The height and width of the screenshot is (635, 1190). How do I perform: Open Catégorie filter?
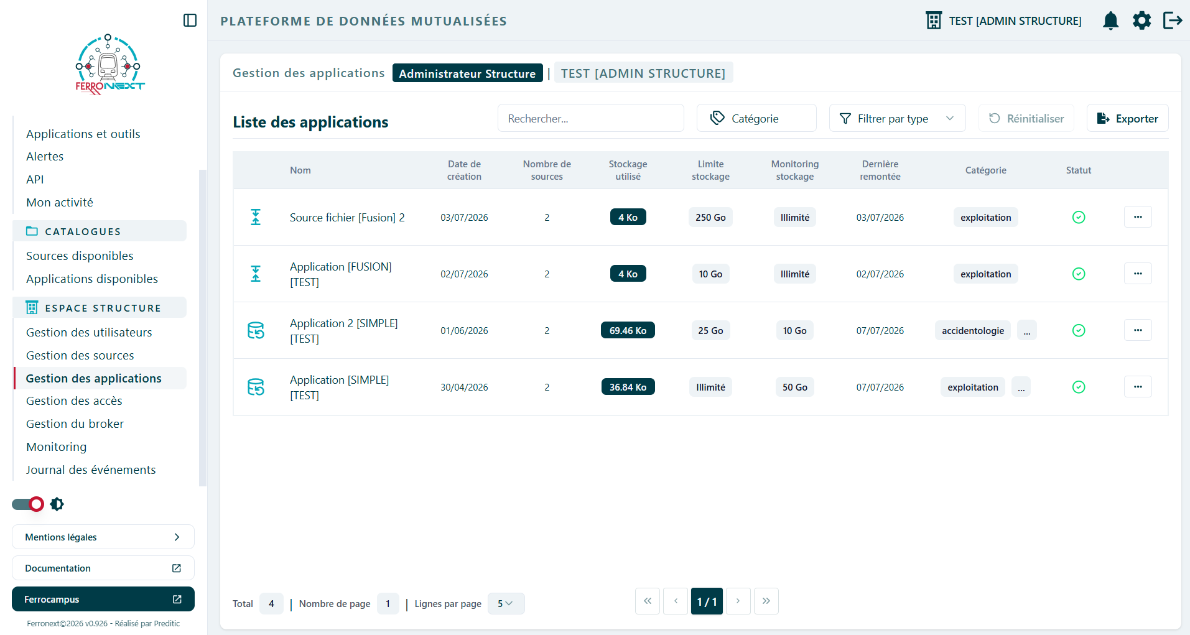tap(756, 118)
